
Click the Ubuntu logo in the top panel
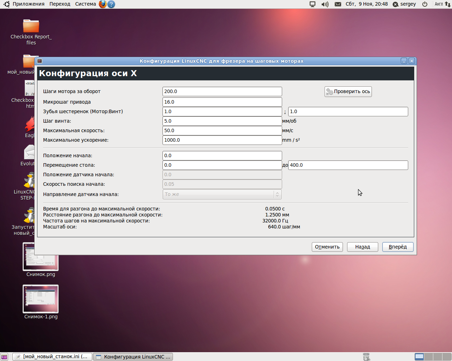coord(6,4)
